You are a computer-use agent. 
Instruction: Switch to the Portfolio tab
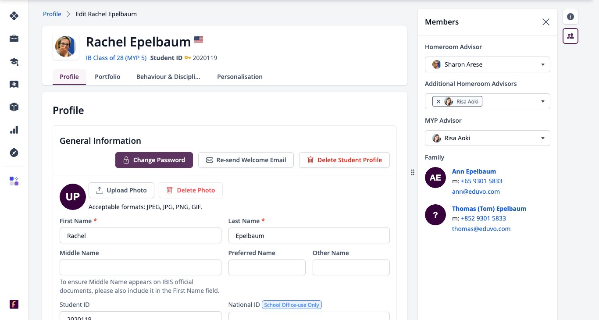pyautogui.click(x=107, y=77)
